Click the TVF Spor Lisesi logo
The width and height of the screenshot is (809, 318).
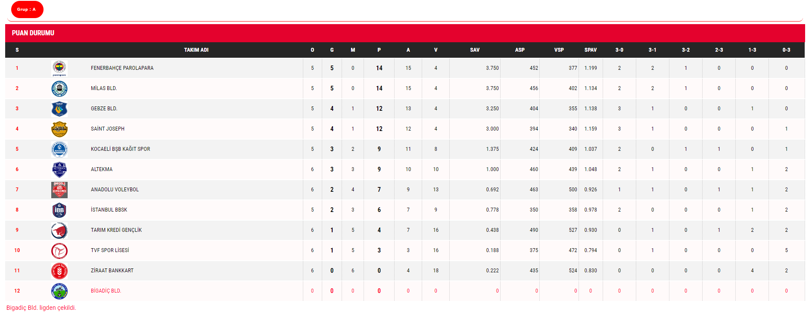pos(59,250)
